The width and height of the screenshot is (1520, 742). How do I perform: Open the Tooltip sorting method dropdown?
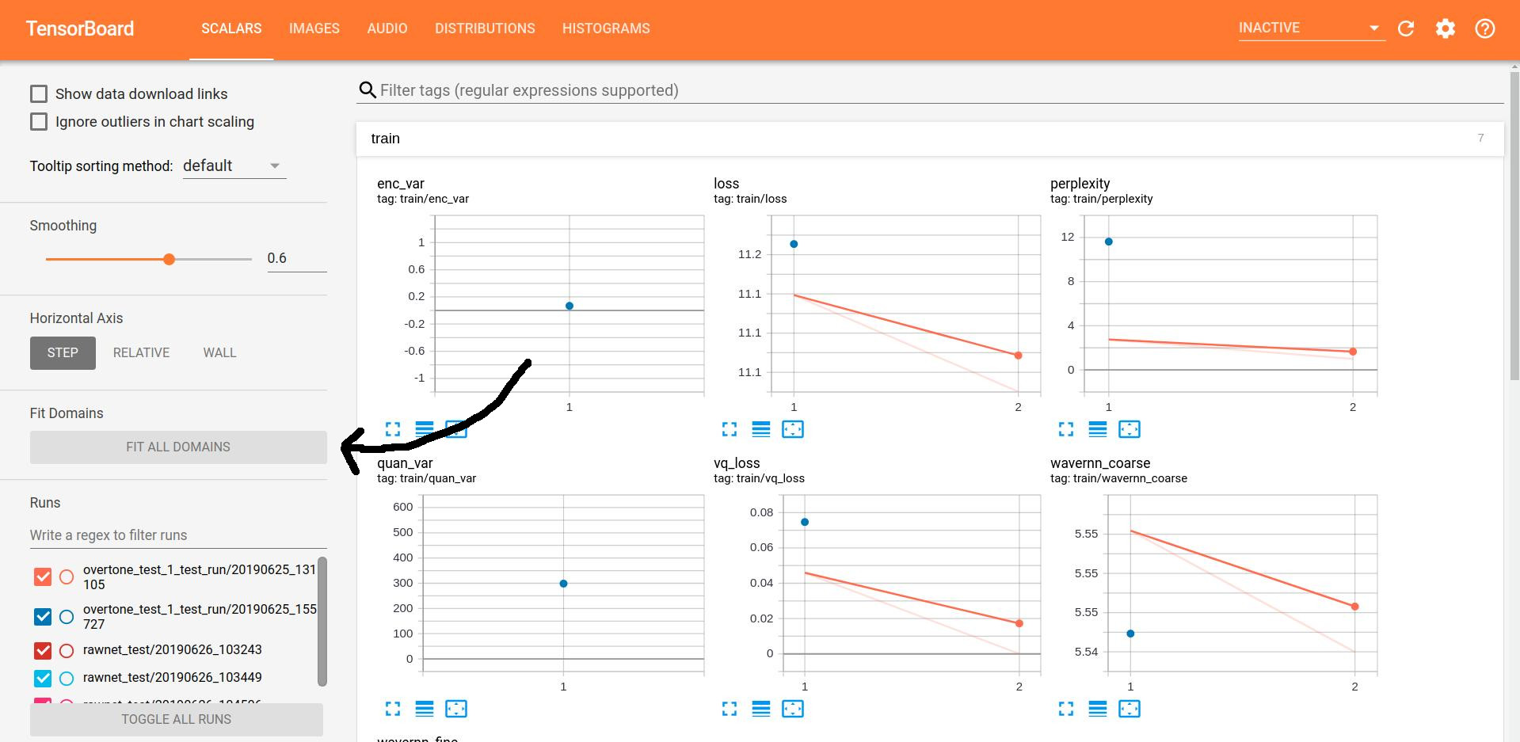[234, 166]
